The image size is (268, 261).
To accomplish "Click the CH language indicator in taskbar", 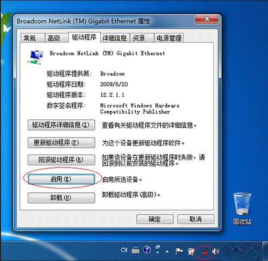I will [124, 250].
